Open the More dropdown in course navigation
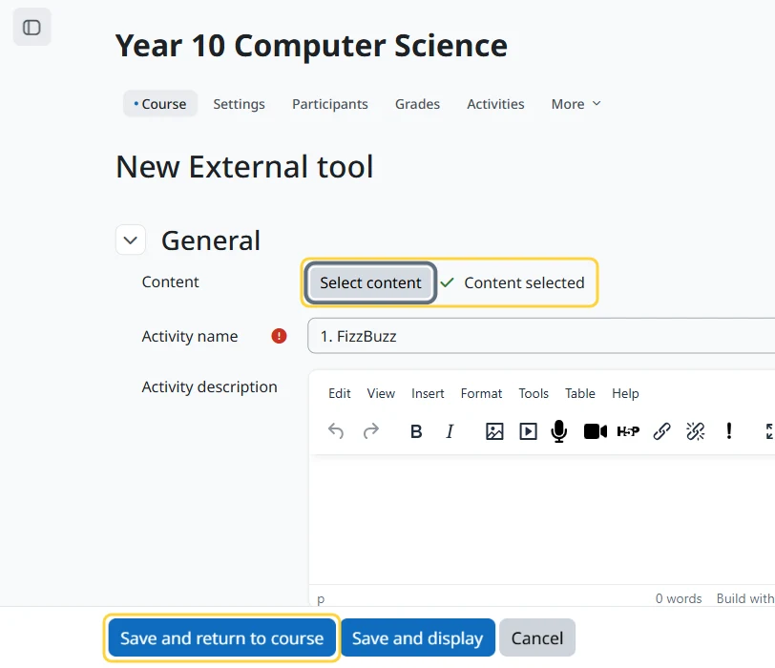 (x=576, y=104)
